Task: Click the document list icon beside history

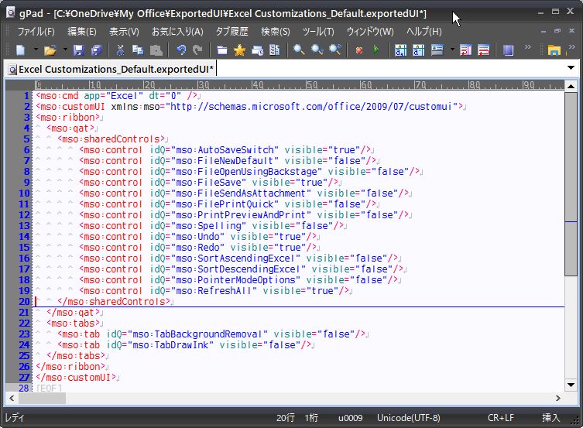Action: 275,50
